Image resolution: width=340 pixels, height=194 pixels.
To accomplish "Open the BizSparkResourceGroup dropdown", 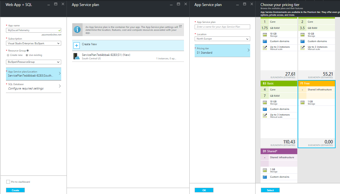I will [x=34, y=62].
